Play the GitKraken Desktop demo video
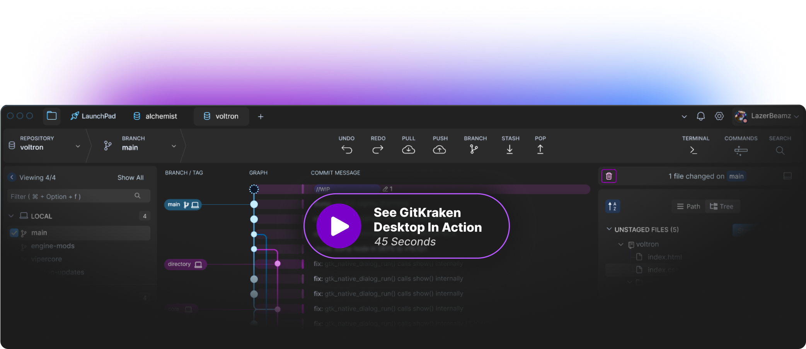 click(x=339, y=226)
